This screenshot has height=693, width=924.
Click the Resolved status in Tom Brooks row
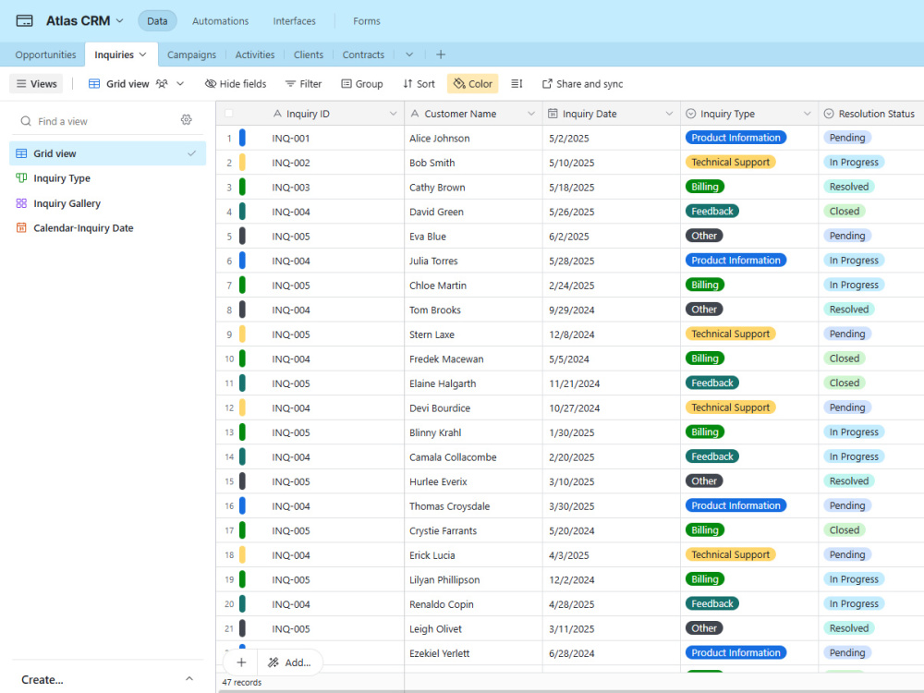(x=848, y=309)
